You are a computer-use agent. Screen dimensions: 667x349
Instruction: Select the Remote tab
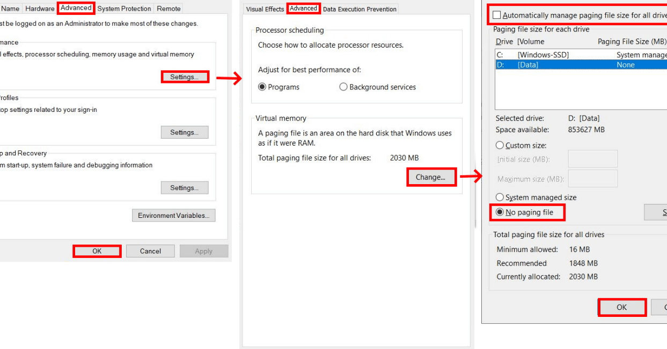tap(168, 9)
